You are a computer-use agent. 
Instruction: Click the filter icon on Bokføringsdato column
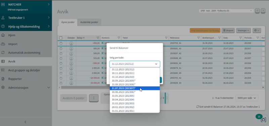[220, 38]
